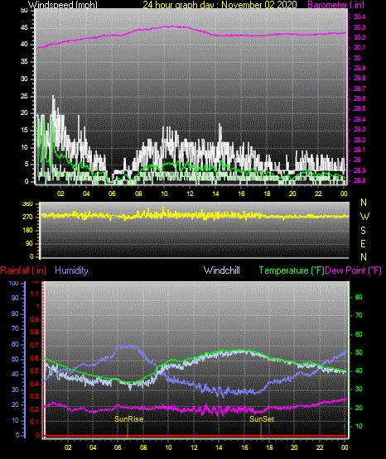Click the blue "80" humidity axis value

(x=15, y=313)
